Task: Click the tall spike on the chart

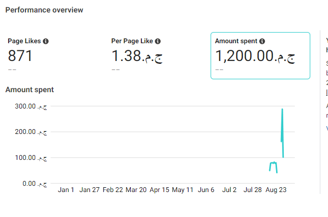Action: pyautogui.click(x=282, y=133)
